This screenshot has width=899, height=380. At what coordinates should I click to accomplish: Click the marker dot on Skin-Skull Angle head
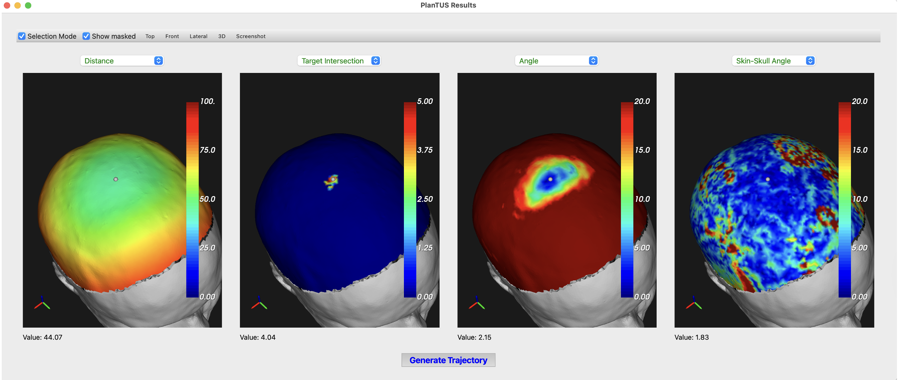[767, 179]
